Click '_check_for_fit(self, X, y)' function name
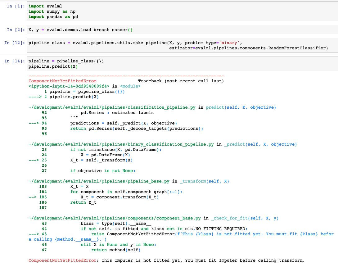 [245, 218]
